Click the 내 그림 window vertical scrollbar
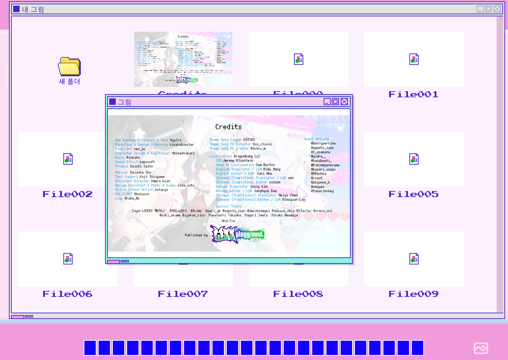Viewport: 508px width, 360px height. click(x=500, y=164)
